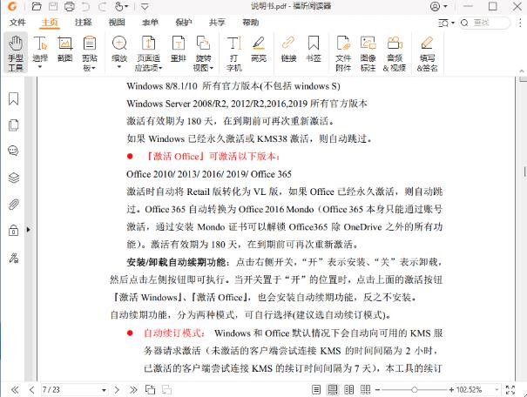Click File Attachment (文件附件) tool

343,53
